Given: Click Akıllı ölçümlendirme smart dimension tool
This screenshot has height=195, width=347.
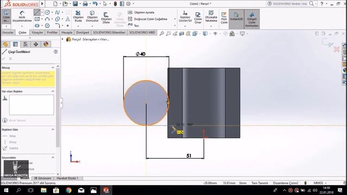Looking at the screenshot, I should (x=22, y=16).
